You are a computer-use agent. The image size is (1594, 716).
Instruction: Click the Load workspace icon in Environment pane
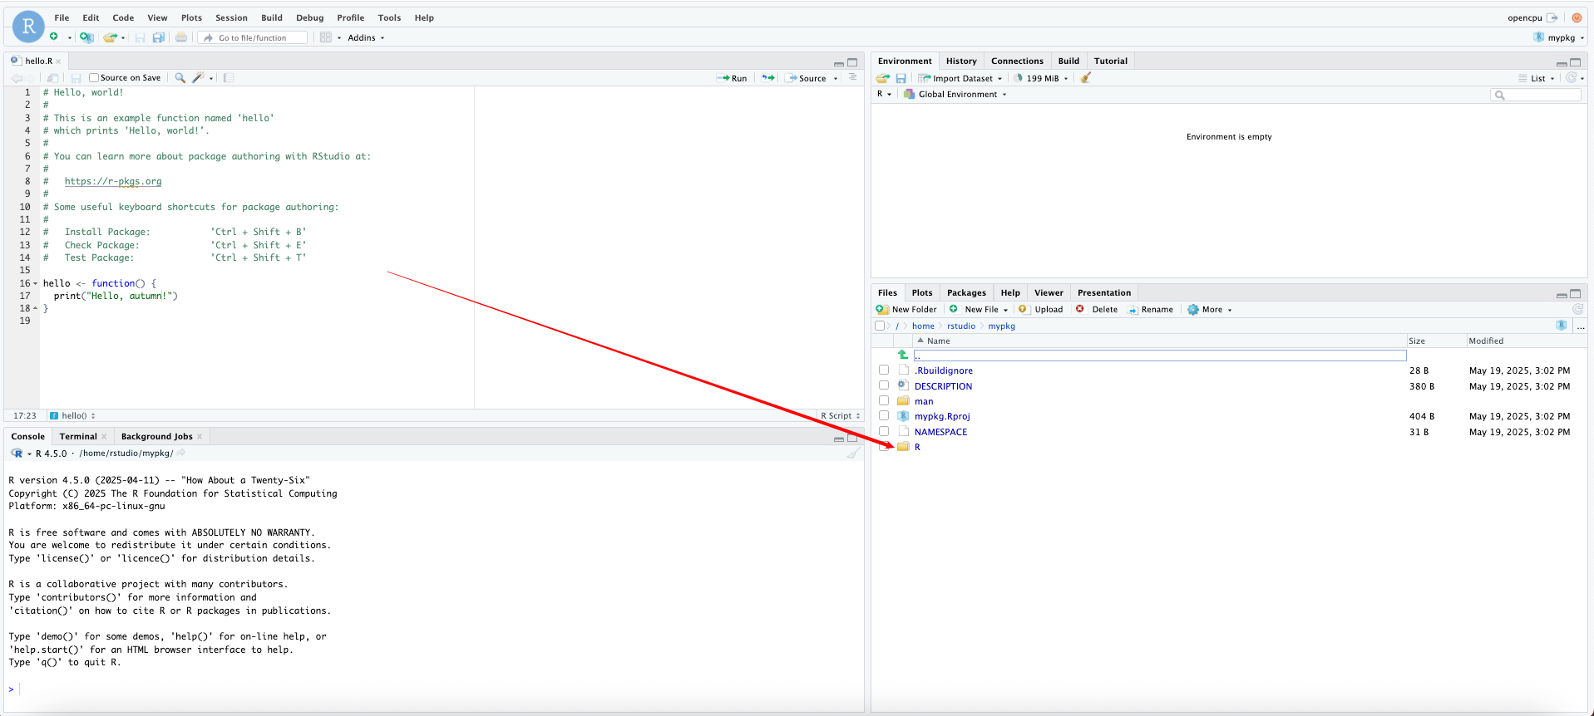pos(883,78)
